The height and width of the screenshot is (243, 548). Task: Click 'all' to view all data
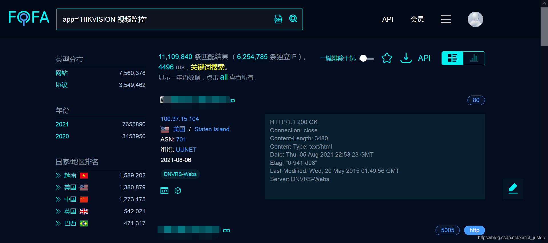point(224,77)
